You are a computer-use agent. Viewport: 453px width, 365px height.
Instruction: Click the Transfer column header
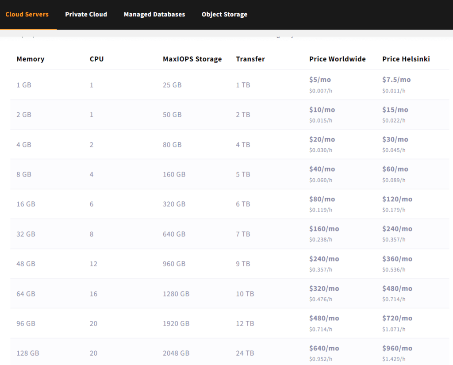pos(250,59)
